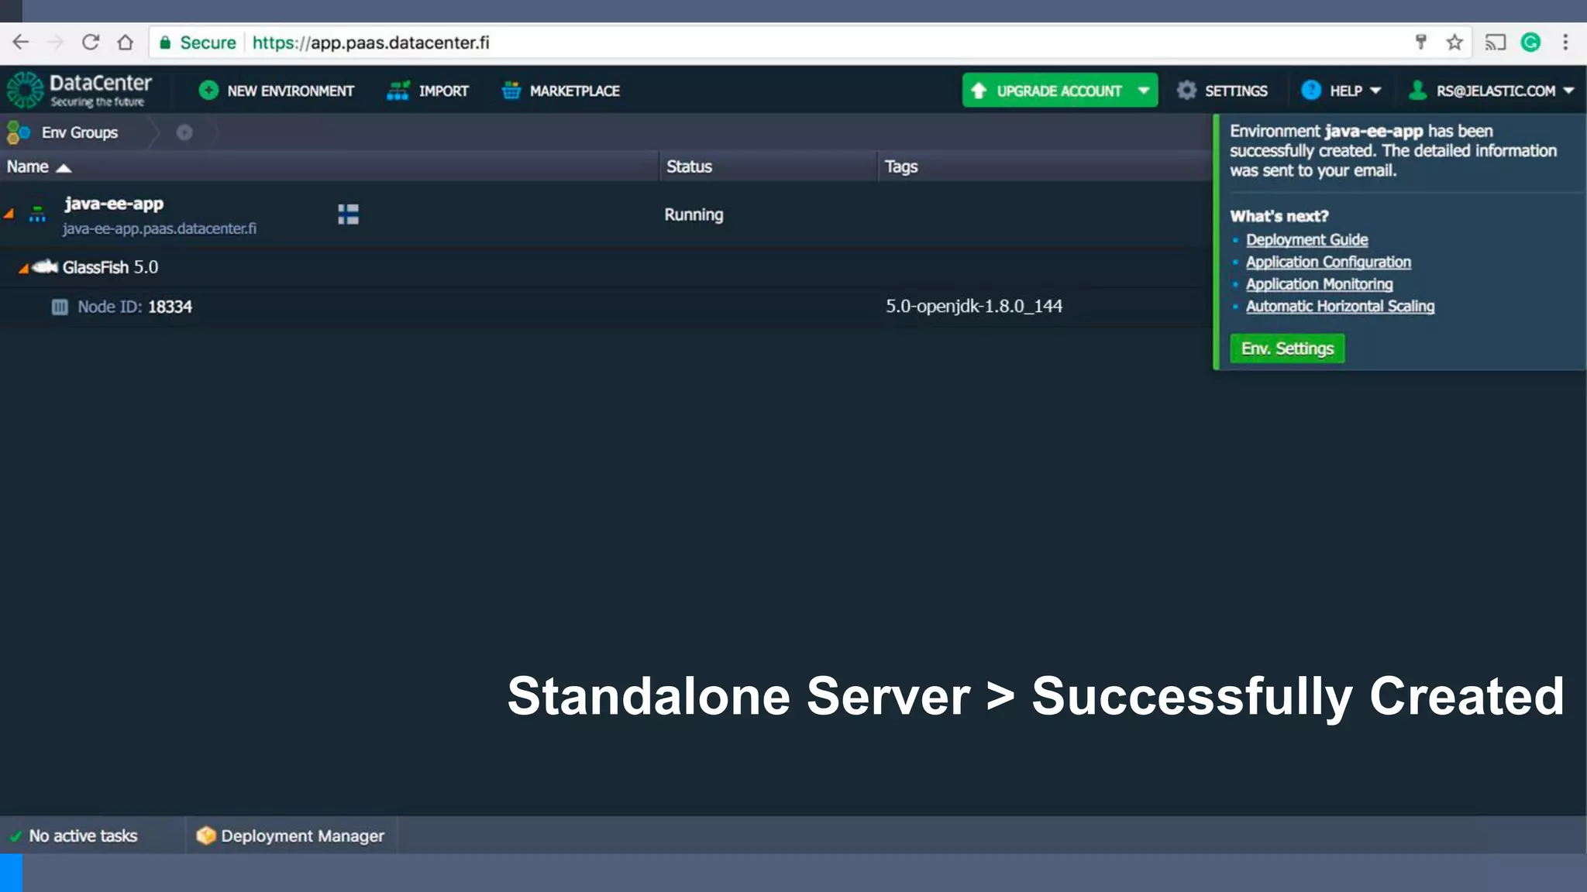Add a group with the plus icon

(x=184, y=132)
